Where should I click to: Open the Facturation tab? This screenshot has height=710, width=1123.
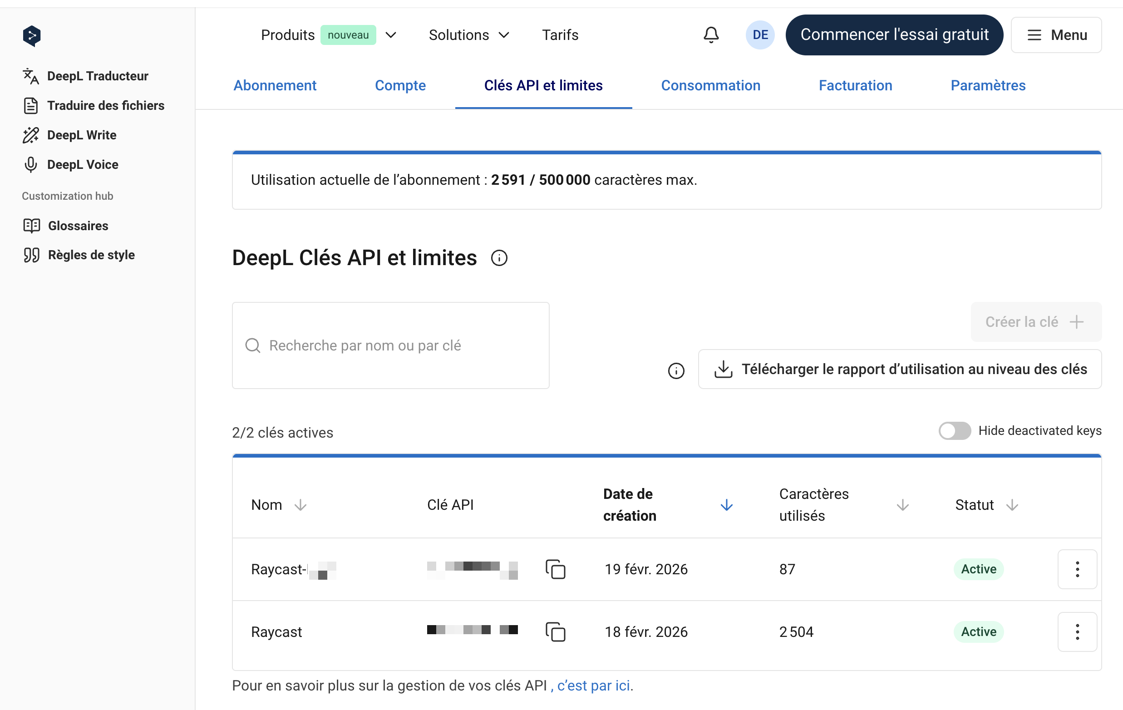click(x=855, y=85)
